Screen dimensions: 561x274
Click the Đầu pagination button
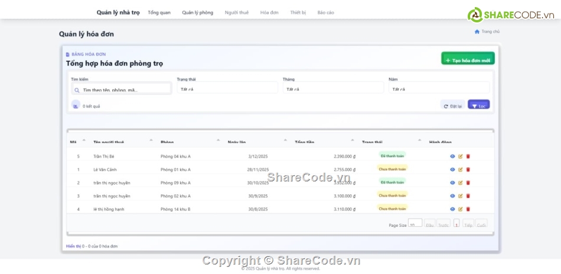[430, 223]
